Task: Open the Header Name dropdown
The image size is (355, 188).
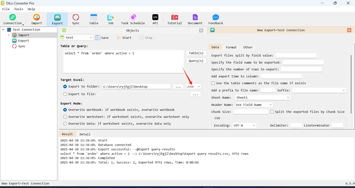Action: (254, 105)
